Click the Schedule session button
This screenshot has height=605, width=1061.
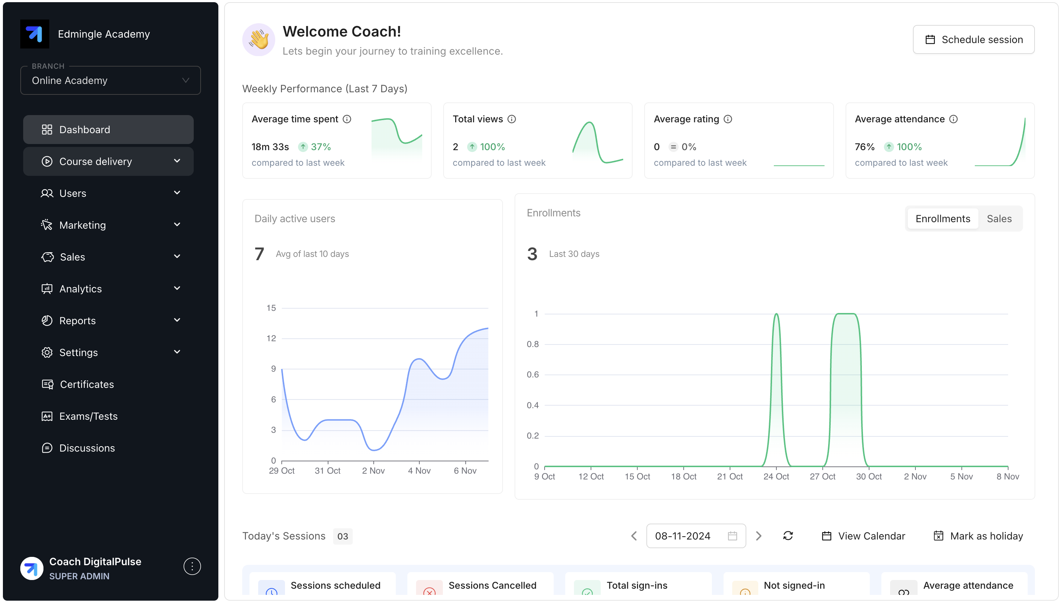973,39
